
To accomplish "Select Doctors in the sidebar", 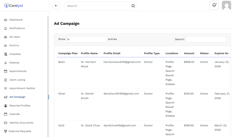I will click(x=14, y=45).
